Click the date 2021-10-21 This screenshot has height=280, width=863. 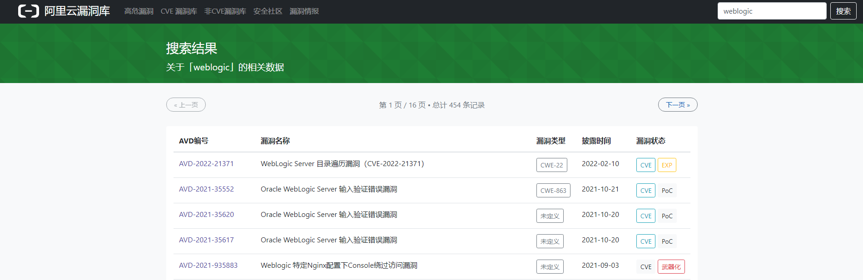(600, 189)
